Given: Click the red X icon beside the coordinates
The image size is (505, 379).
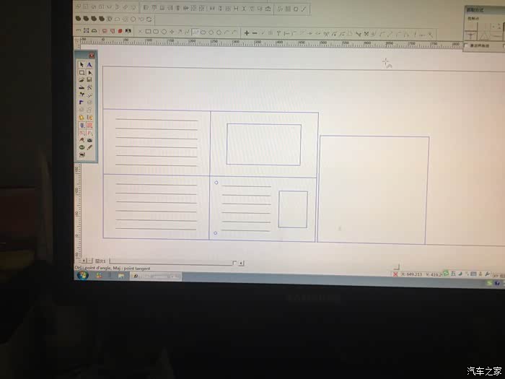Looking at the screenshot, I should point(395,274).
